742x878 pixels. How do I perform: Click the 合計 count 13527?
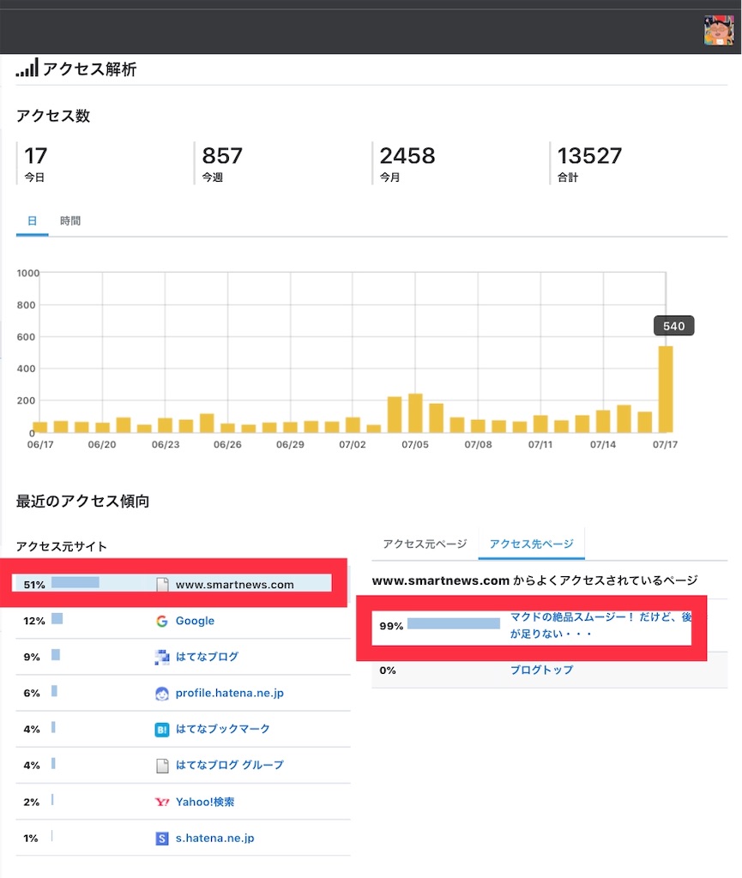pyautogui.click(x=589, y=156)
